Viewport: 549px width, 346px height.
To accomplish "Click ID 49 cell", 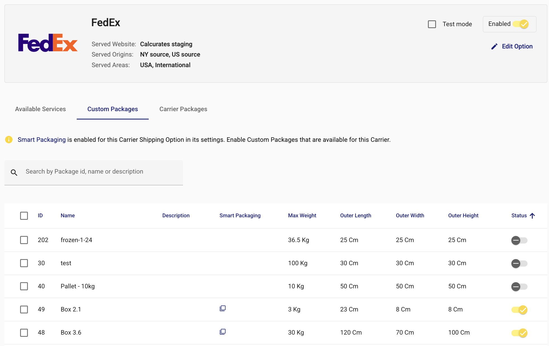I will pos(41,310).
